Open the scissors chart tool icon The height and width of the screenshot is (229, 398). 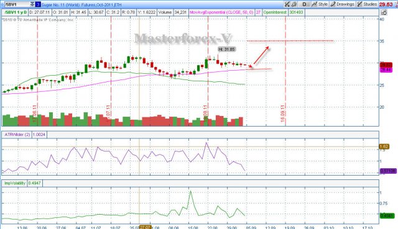[287, 4]
